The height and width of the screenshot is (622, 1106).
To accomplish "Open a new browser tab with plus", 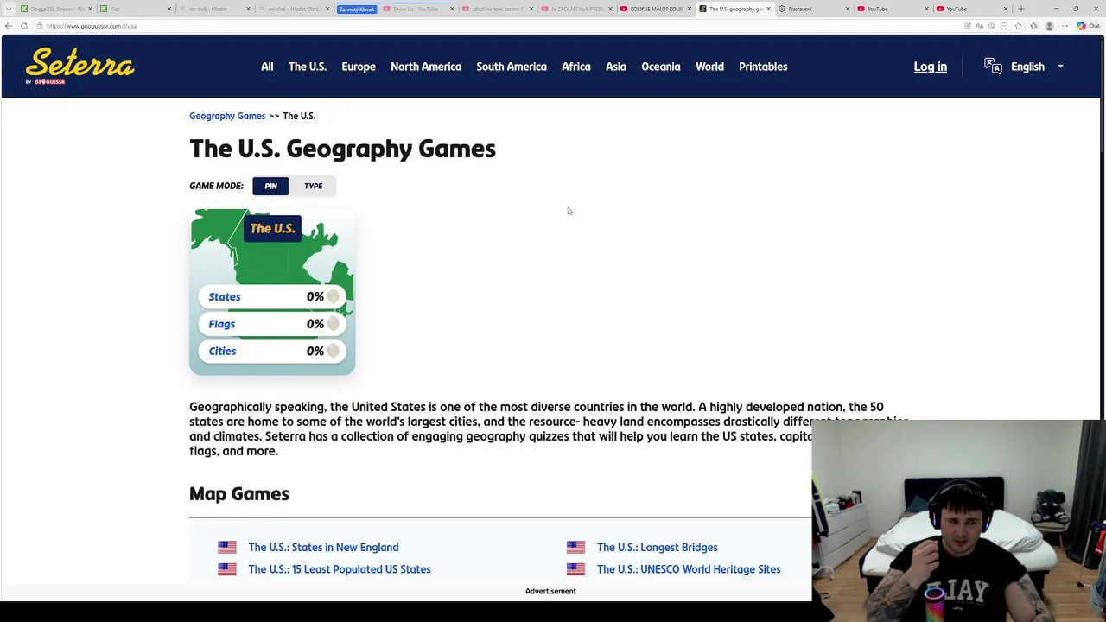I will click(1020, 9).
